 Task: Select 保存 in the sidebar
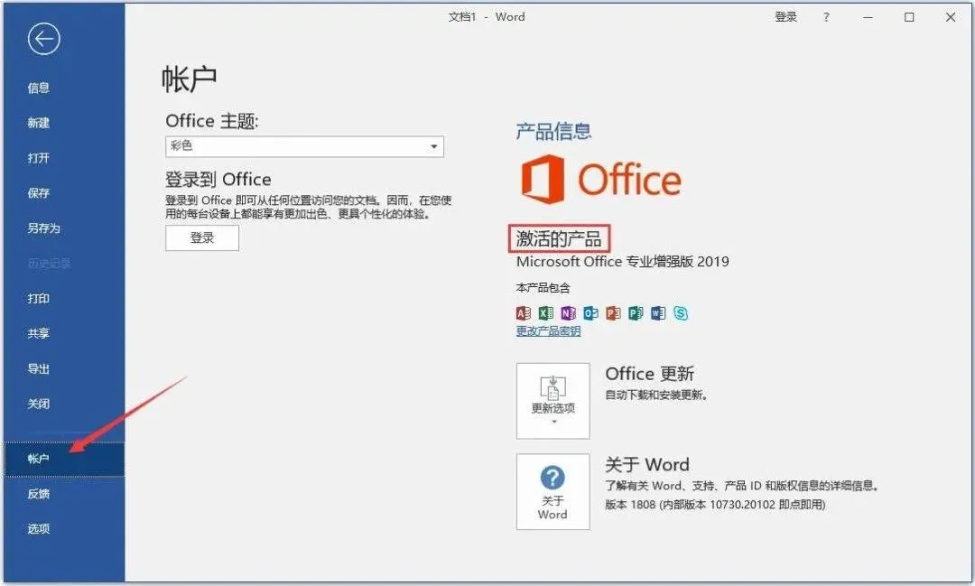39,193
